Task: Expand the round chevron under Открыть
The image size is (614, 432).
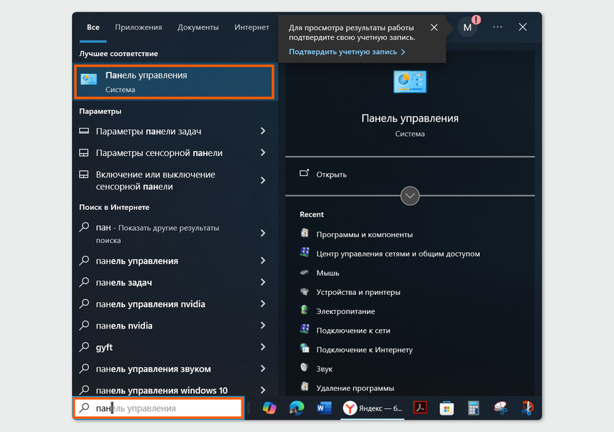Action: pyautogui.click(x=409, y=196)
